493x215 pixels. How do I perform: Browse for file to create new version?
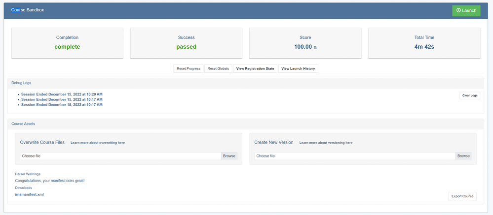[x=463, y=156]
